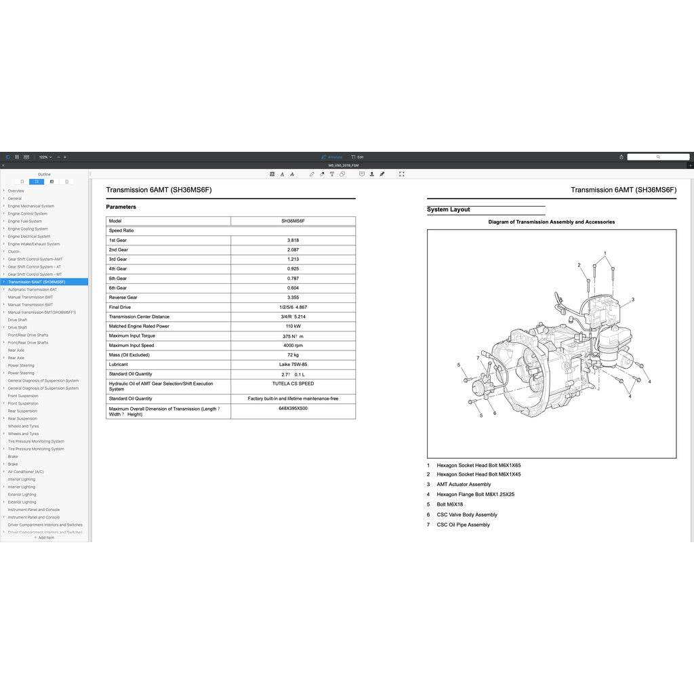
Task: Expand the Engine Cooling System outline entry
Action: (x=5, y=228)
